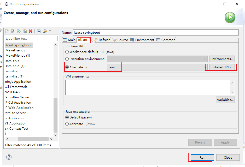Select Default (javaw) executable radio button
The image size is (245, 167).
[67, 117]
